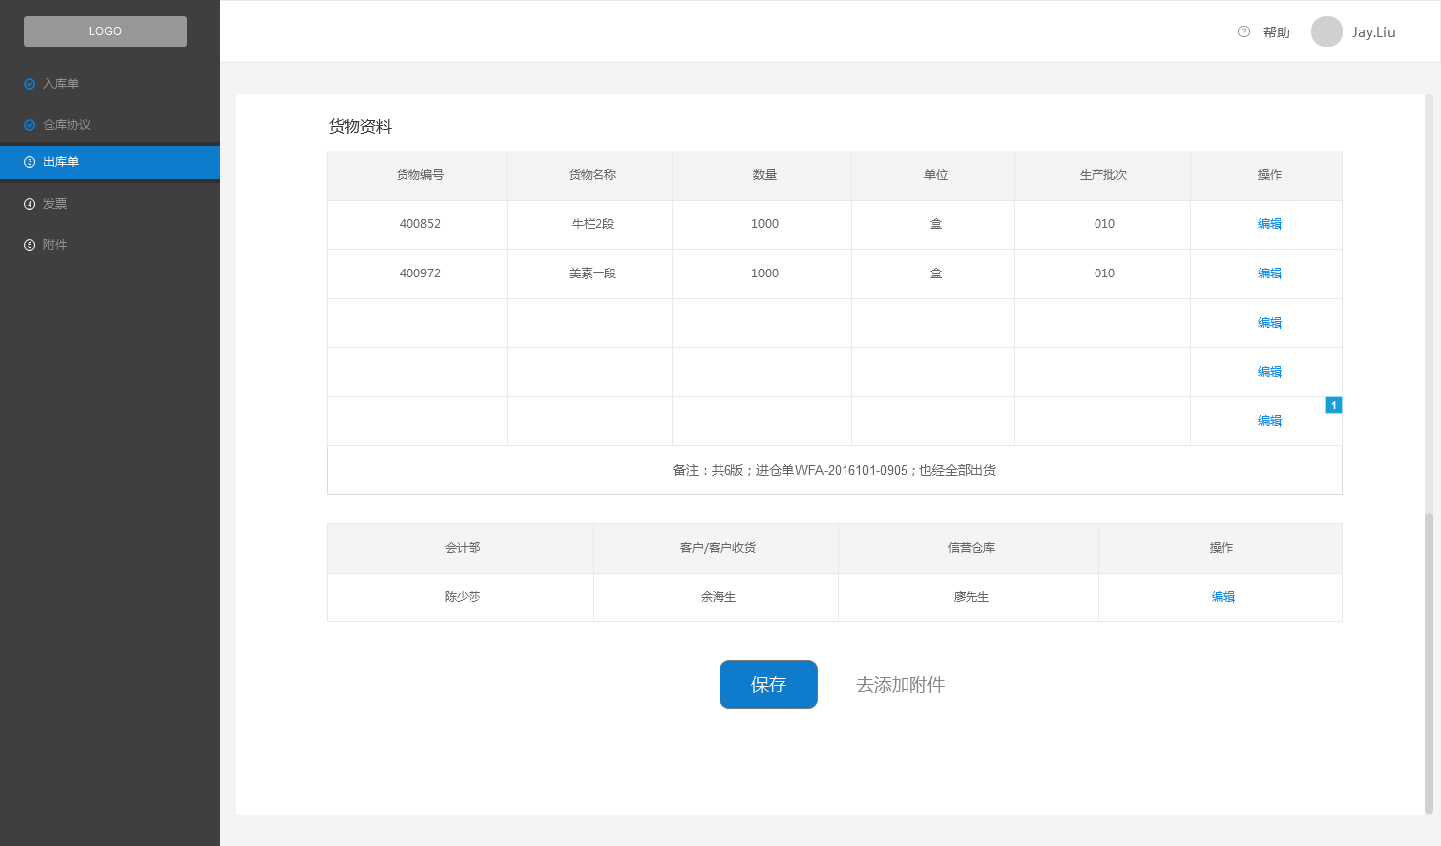This screenshot has height=846, width=1441.
Task: Edit the 陈少莎 signatory row
Action: coord(1223,597)
